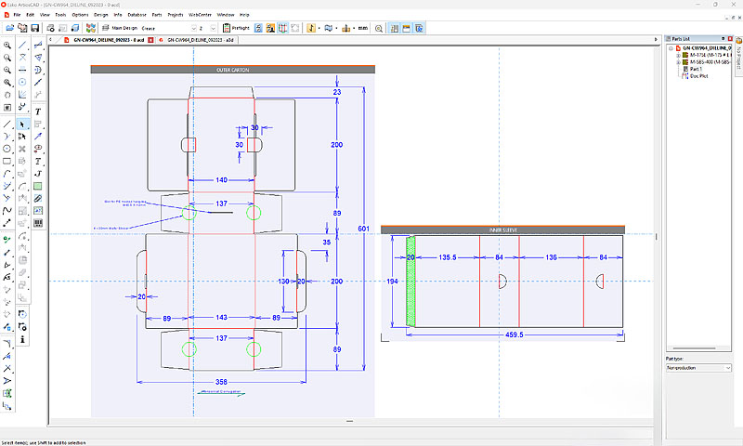Select the Line drawing tool

point(7,124)
